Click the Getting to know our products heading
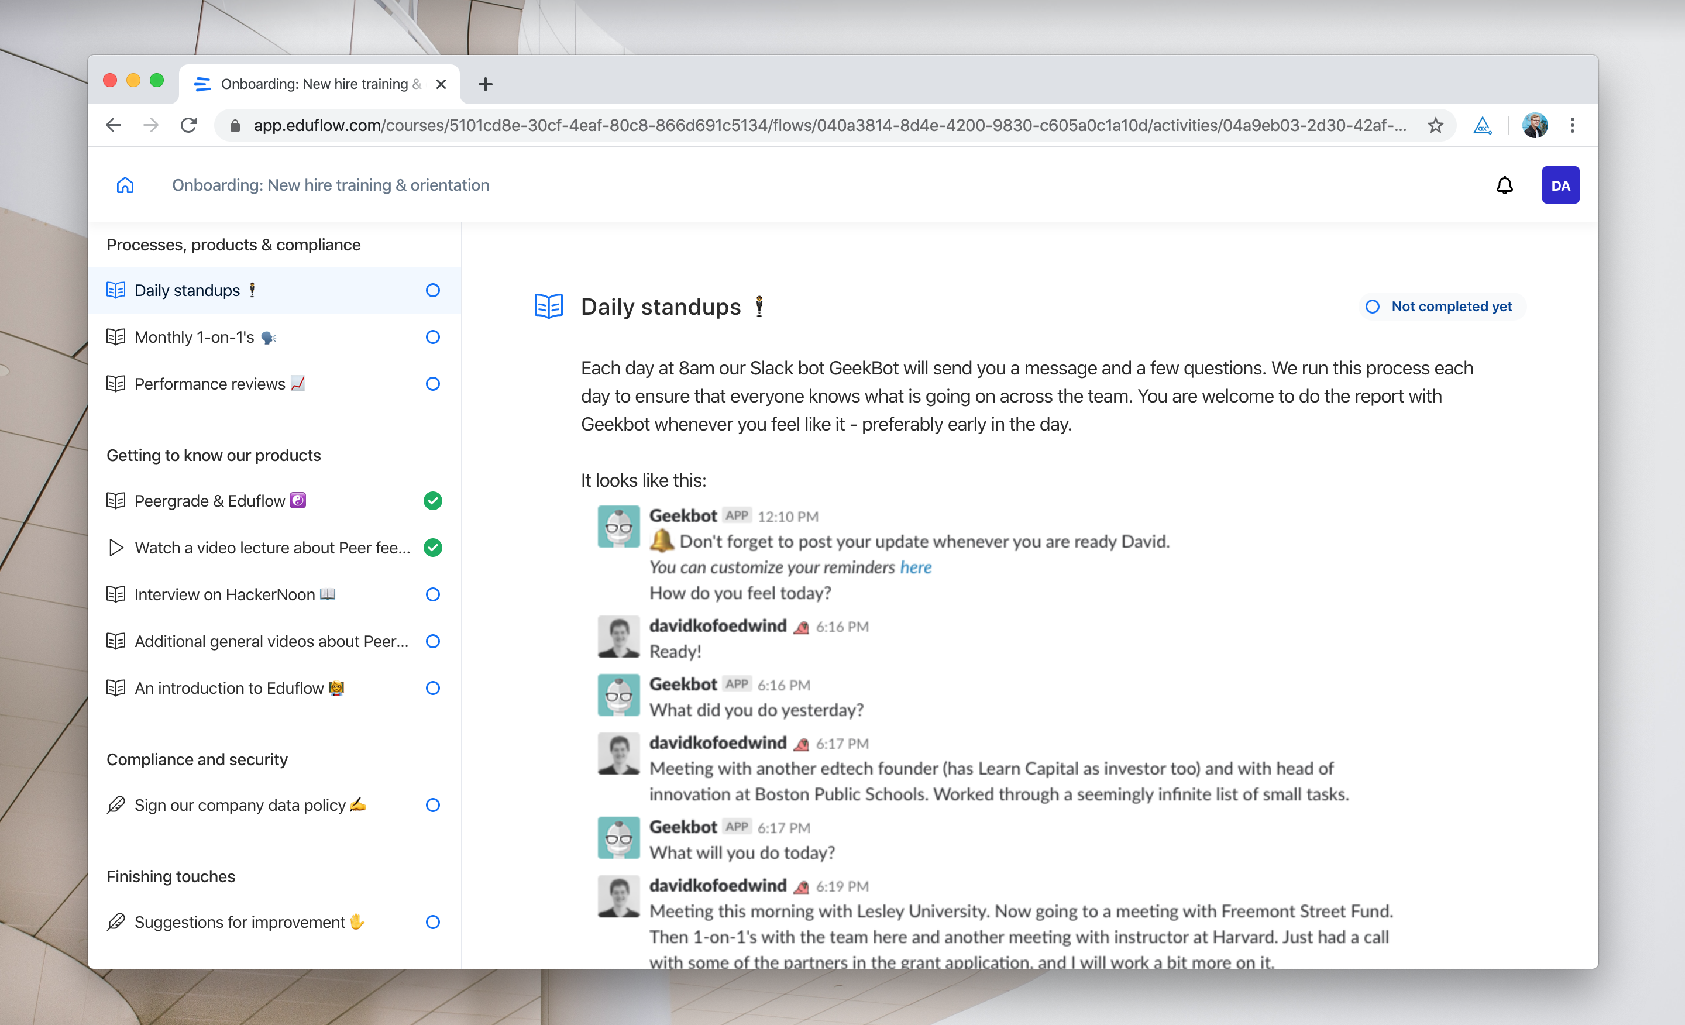This screenshot has width=1685, height=1025. pyautogui.click(x=214, y=455)
